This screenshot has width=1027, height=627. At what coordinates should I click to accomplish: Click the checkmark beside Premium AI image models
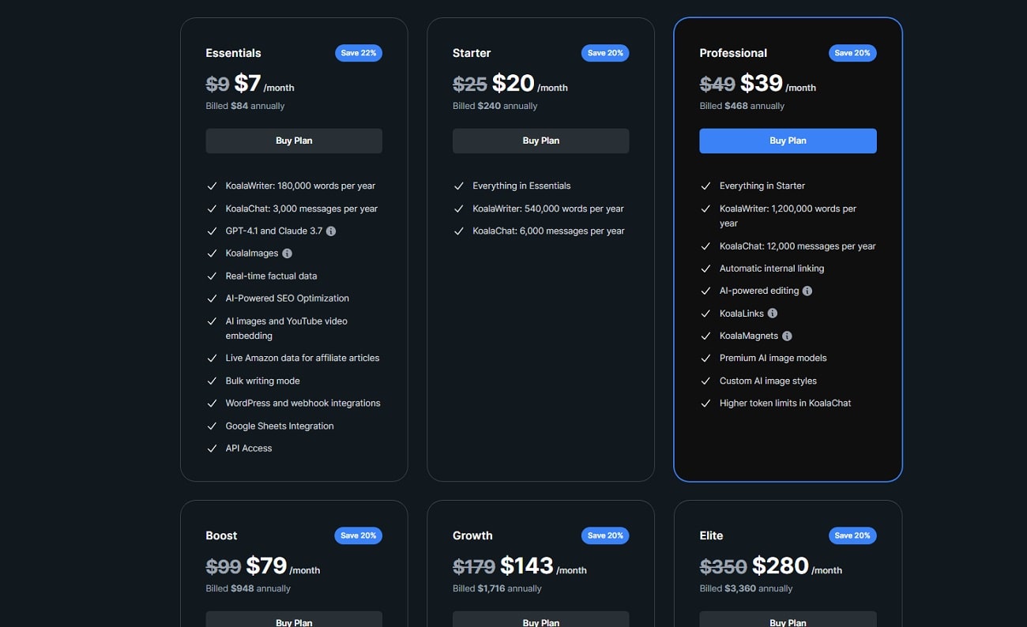pos(705,358)
